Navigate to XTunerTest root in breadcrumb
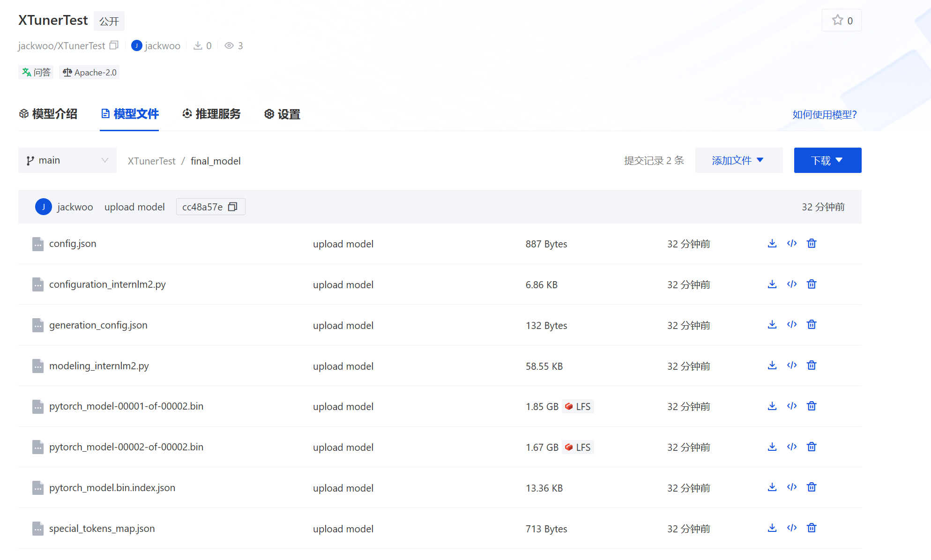This screenshot has height=560, width=931. [151, 161]
